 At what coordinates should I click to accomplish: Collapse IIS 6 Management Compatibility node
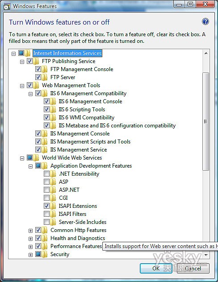click(30, 94)
